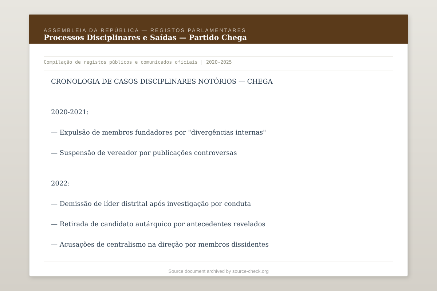Select the subtitle about registos públicos 2020-2025
437x291 pixels.
tap(138, 62)
